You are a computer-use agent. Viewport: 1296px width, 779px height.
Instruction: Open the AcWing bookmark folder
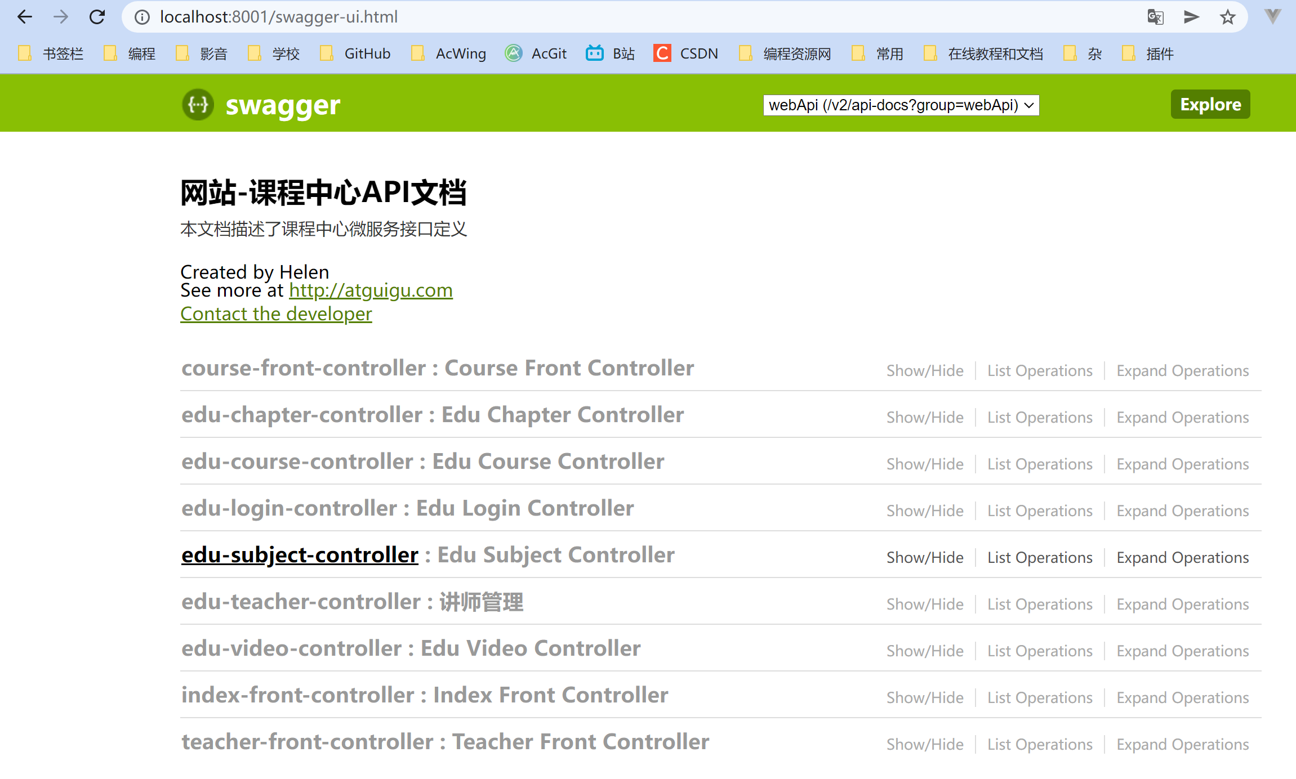(449, 53)
